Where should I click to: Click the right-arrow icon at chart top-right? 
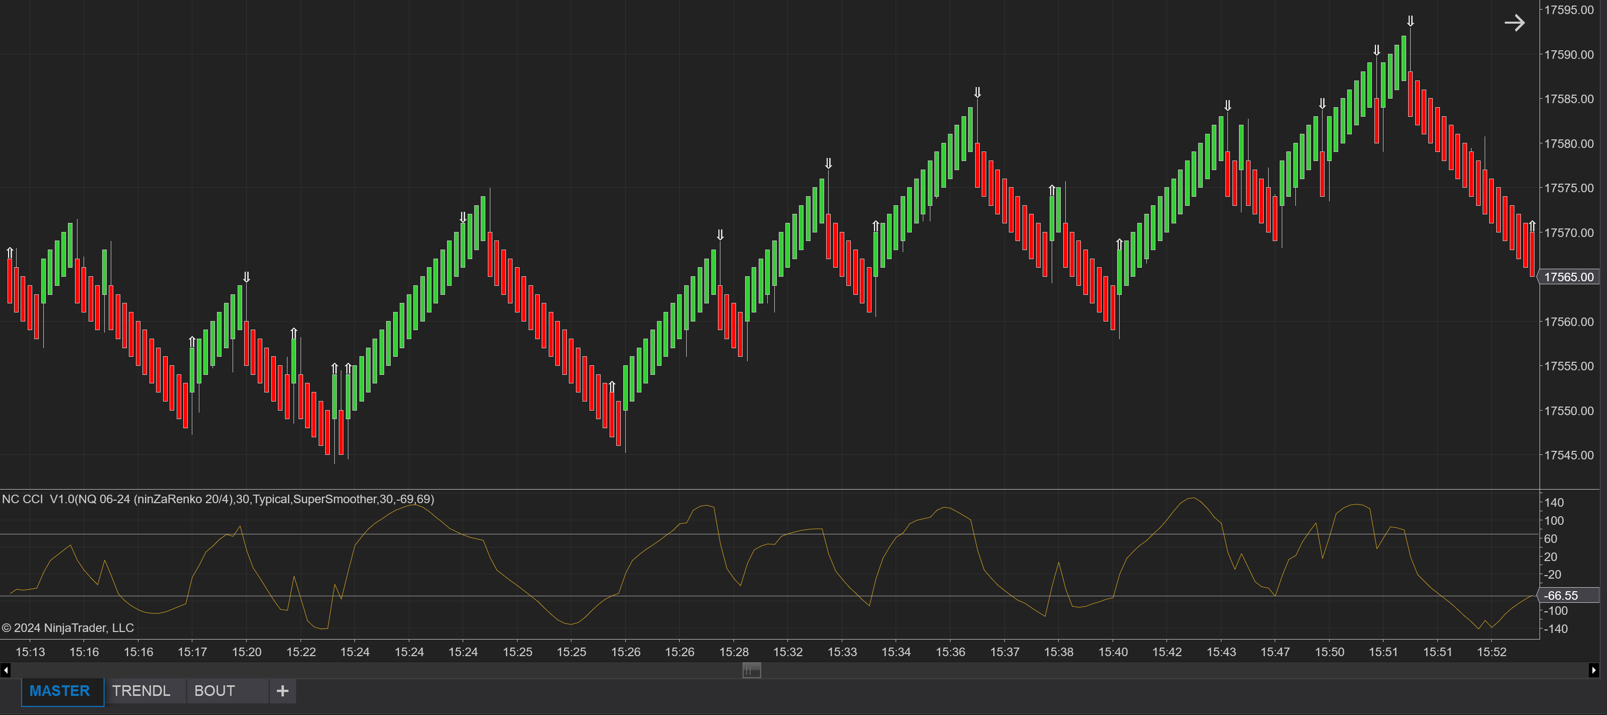tap(1514, 23)
